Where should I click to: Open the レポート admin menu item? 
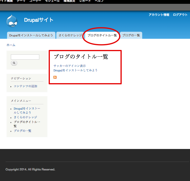[85, 1]
